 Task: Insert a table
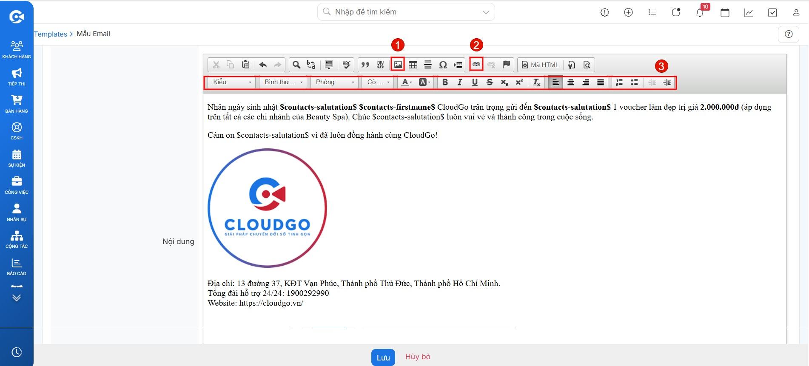[413, 65]
